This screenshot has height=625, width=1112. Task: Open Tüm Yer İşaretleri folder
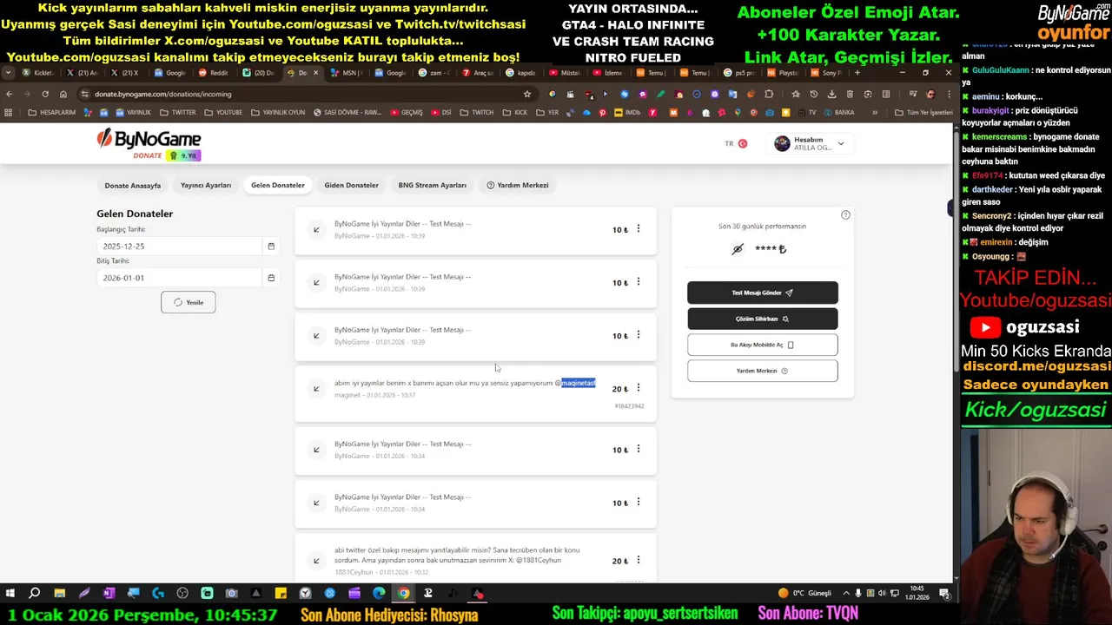pyautogui.click(x=923, y=113)
